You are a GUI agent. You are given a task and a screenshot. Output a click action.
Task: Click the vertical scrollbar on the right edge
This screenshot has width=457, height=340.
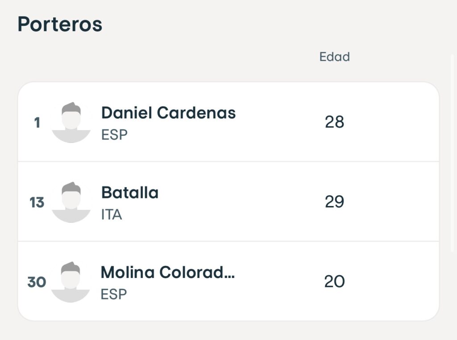[x=454, y=152]
